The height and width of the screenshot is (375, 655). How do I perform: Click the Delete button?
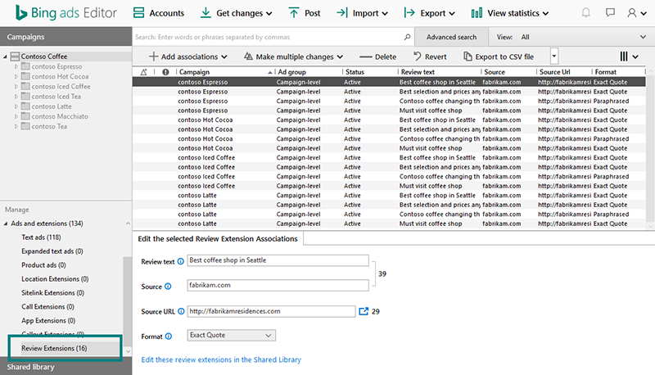click(377, 56)
